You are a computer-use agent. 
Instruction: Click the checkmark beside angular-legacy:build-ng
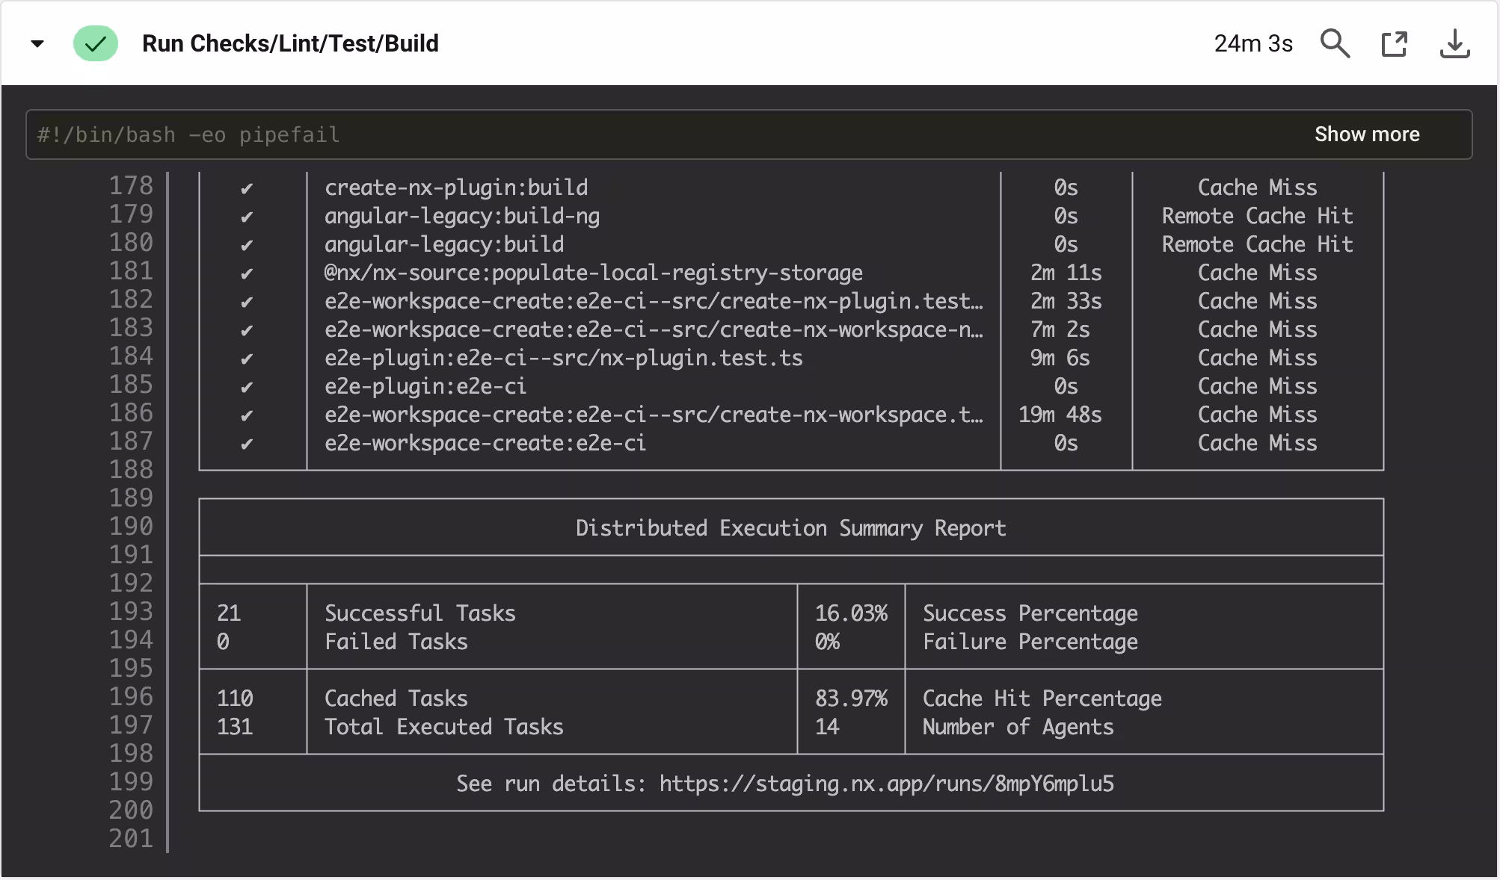click(247, 217)
